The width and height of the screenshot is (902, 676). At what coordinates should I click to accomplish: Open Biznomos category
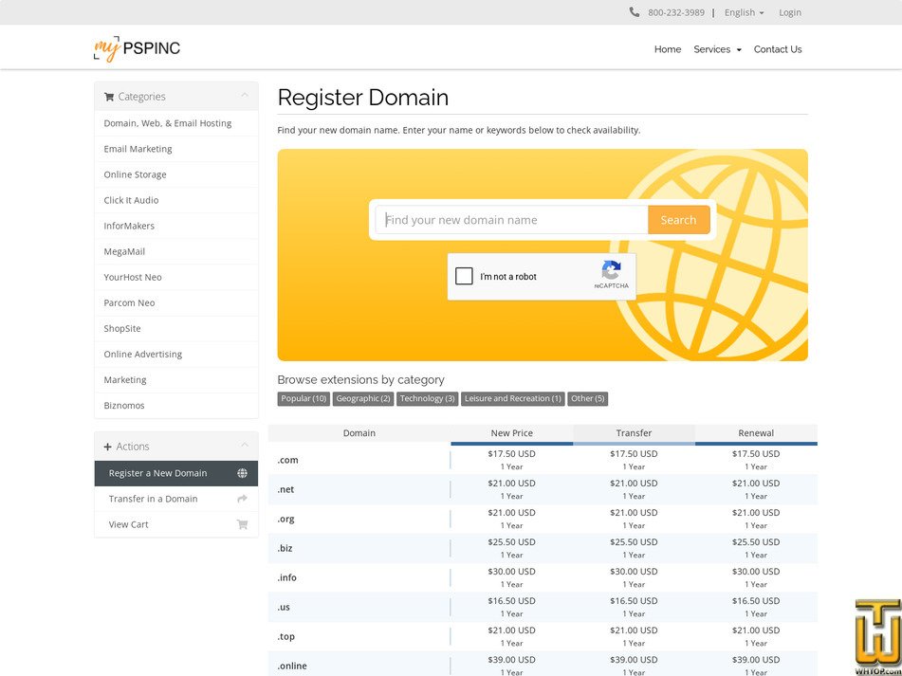click(x=176, y=406)
